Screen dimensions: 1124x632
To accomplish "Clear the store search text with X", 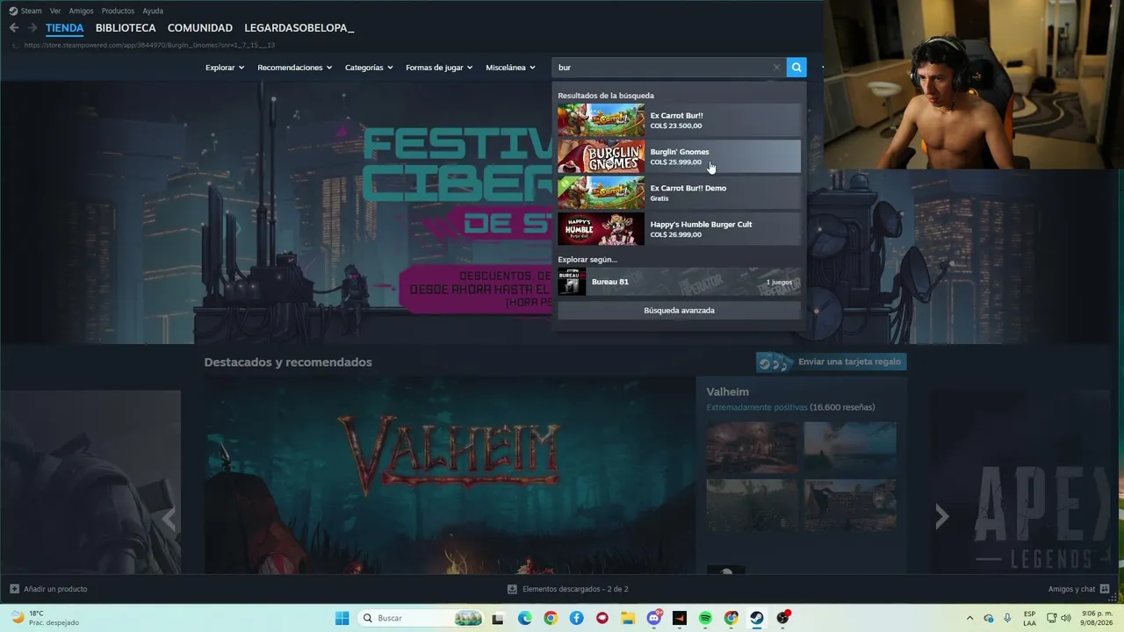I will pyautogui.click(x=776, y=68).
